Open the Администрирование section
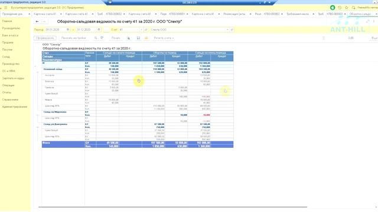Image resolution: width=378 pixels, height=212 pixels. [x=15, y=107]
